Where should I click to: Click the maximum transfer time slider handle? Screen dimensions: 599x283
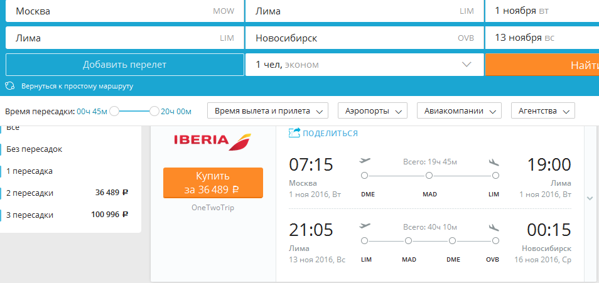(154, 111)
